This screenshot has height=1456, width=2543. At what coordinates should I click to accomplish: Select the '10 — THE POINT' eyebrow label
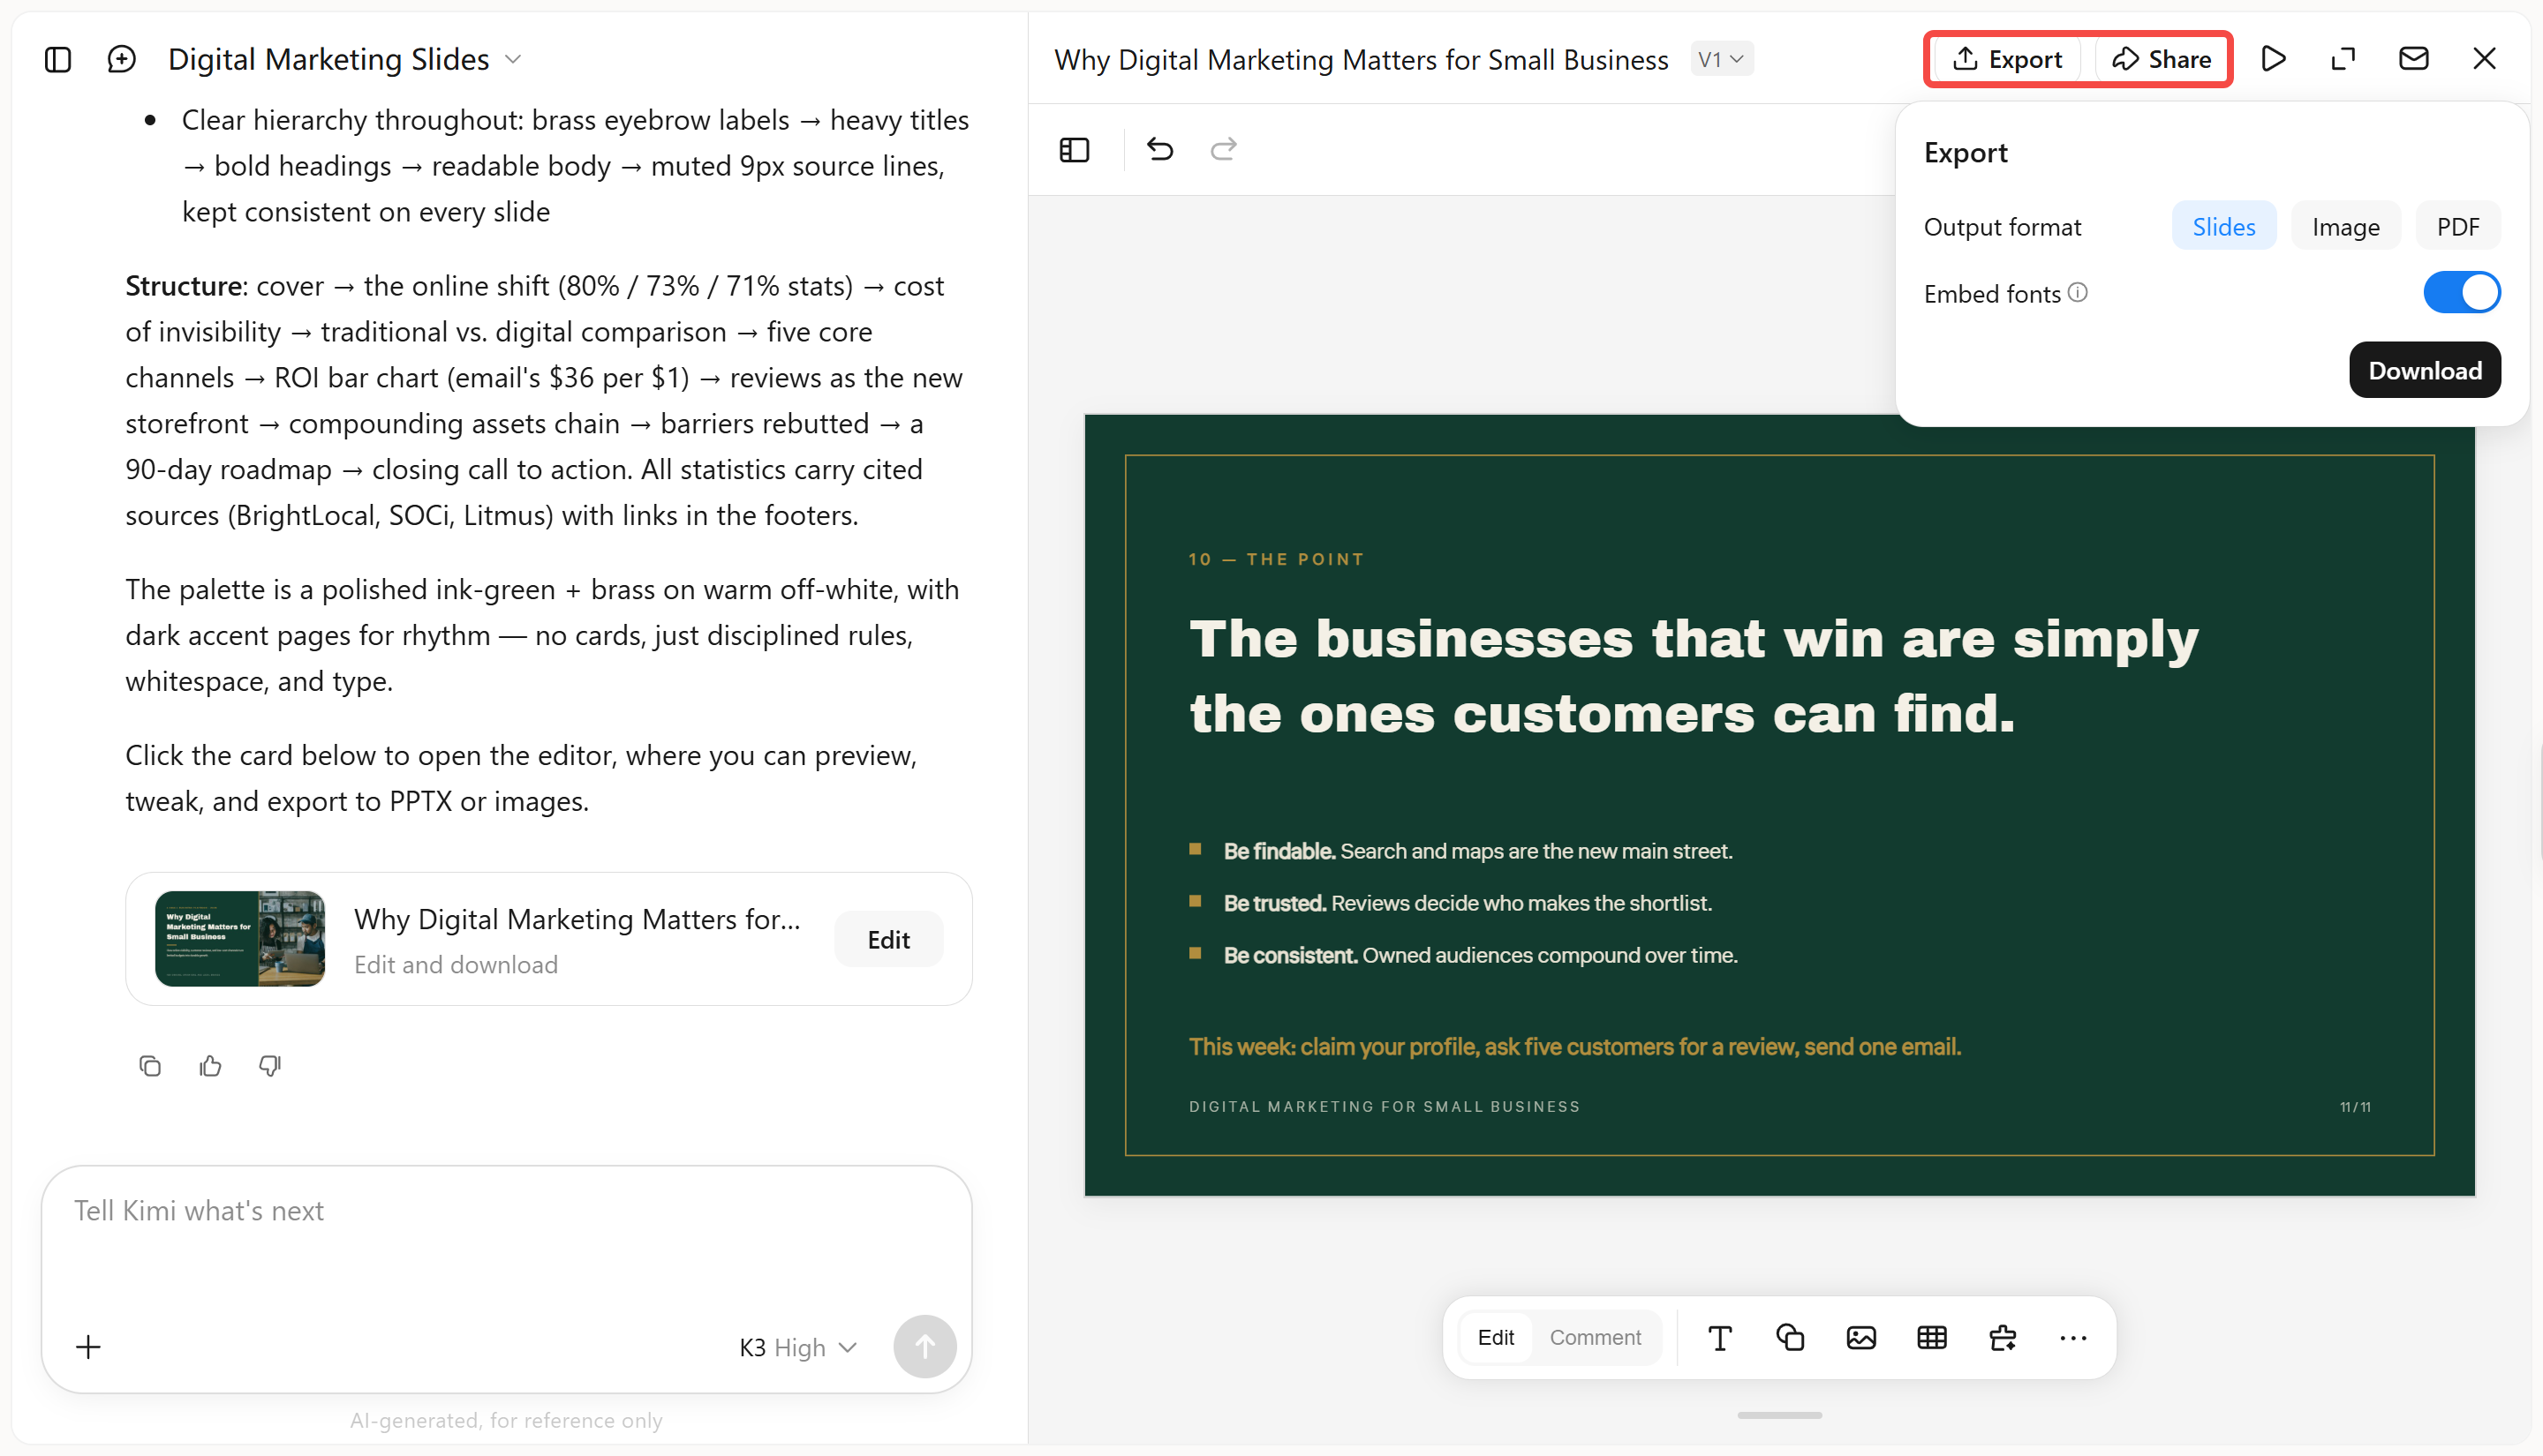click(1277, 560)
